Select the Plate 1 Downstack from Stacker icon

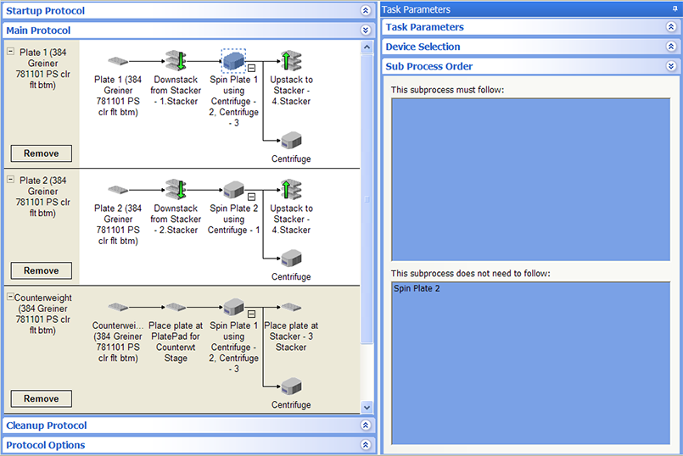[x=176, y=61]
